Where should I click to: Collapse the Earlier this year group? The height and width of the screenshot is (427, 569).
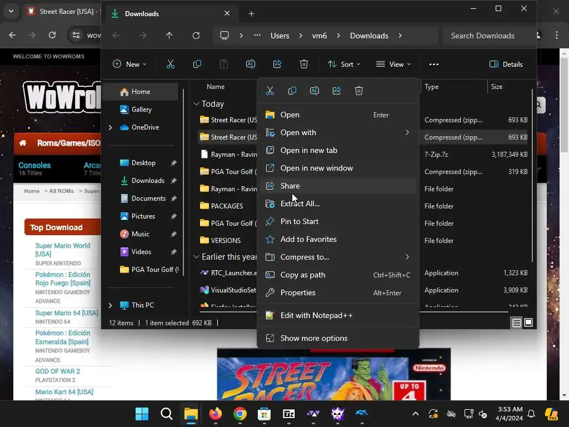[196, 257]
